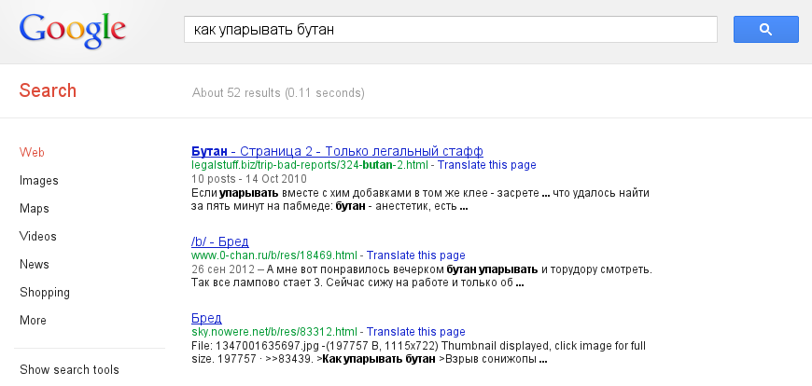Click the www.0-chan.ru green URL text
This screenshot has height=386, width=812.
[x=274, y=255]
